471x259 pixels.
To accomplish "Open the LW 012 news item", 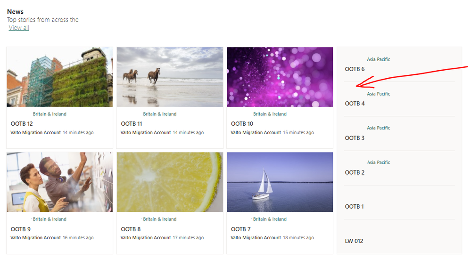I will [354, 241].
